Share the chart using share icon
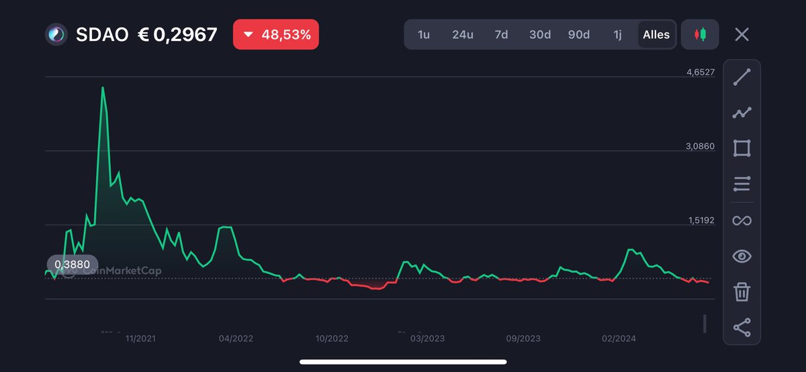 point(742,327)
